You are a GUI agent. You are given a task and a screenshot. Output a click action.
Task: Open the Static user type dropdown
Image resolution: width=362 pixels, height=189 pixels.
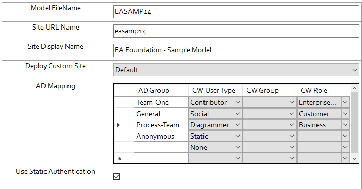click(x=238, y=136)
